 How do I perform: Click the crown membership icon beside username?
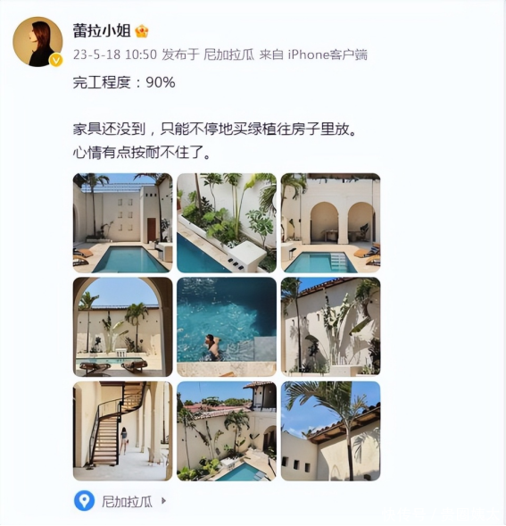142,32
